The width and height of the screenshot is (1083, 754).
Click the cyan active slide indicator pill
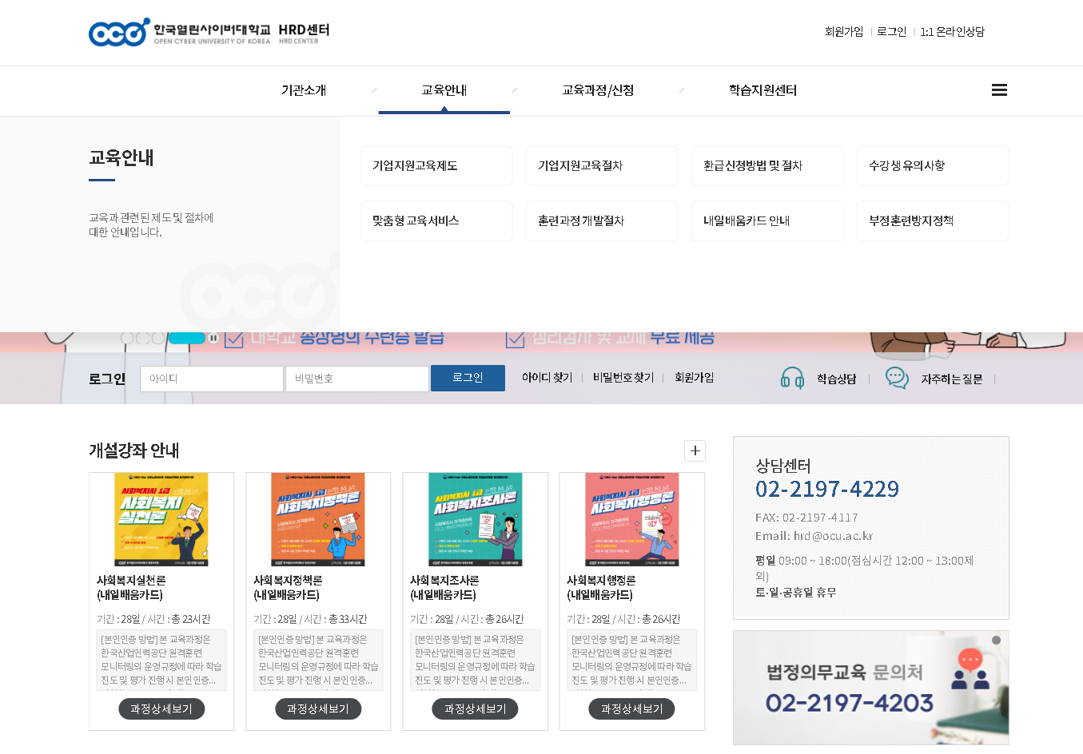[x=187, y=338]
